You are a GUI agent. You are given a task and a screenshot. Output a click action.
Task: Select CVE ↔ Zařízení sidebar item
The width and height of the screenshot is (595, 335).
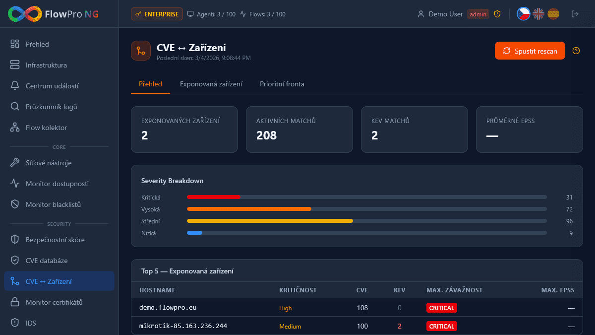point(59,281)
